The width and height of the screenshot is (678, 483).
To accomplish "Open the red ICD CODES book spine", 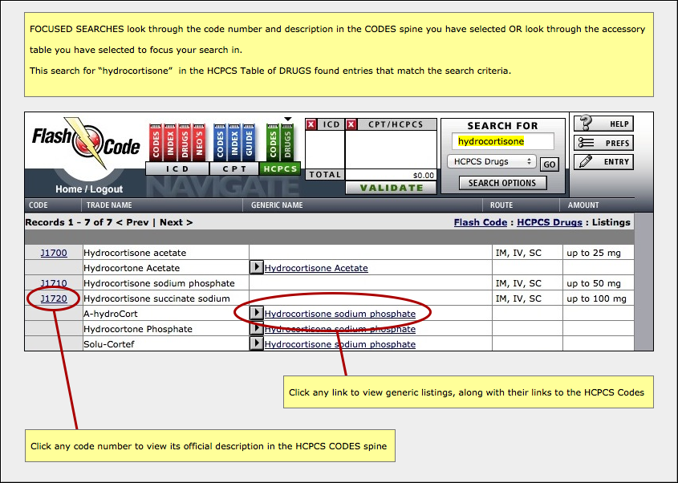I will click(156, 143).
